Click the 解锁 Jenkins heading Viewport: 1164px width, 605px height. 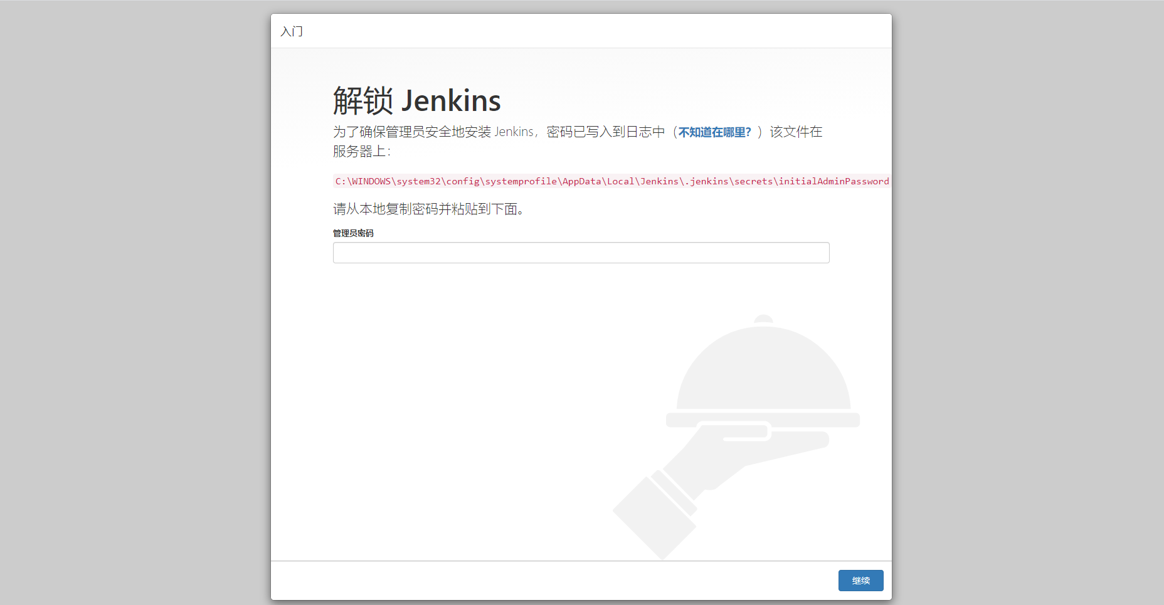click(416, 100)
